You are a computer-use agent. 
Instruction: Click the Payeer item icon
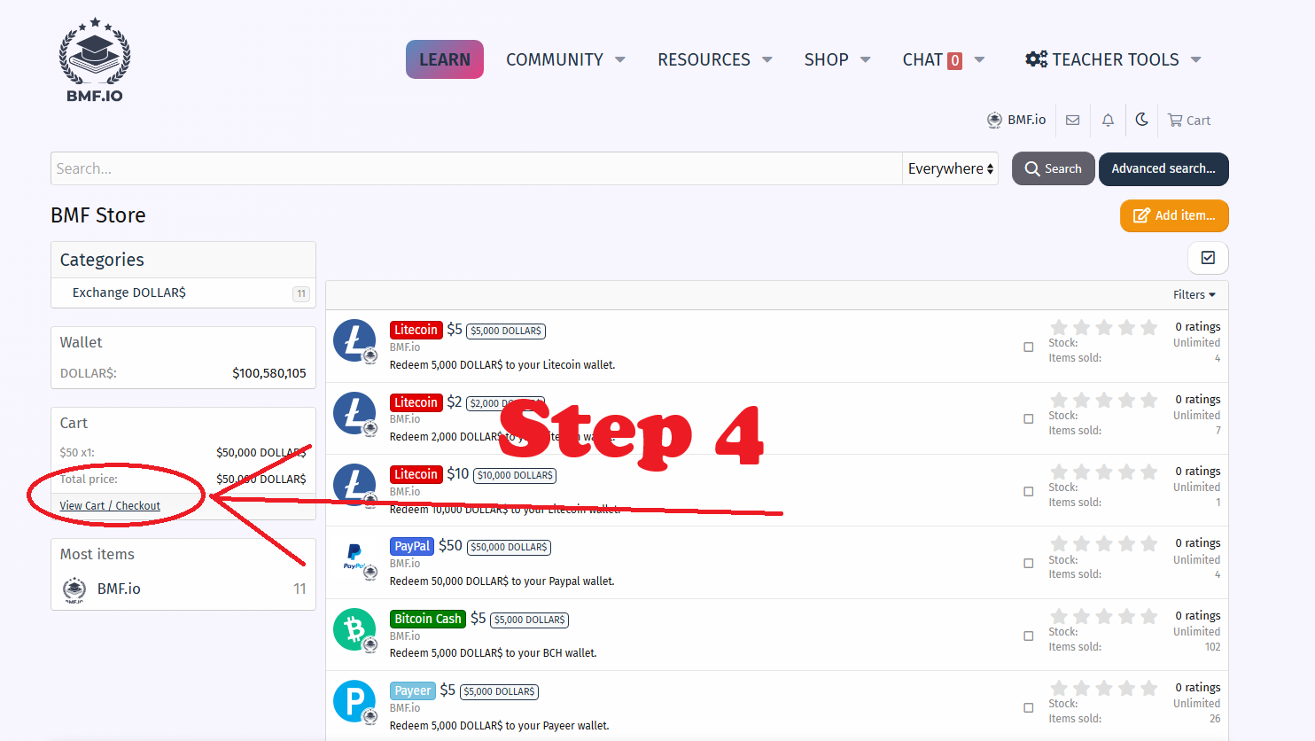point(354,702)
